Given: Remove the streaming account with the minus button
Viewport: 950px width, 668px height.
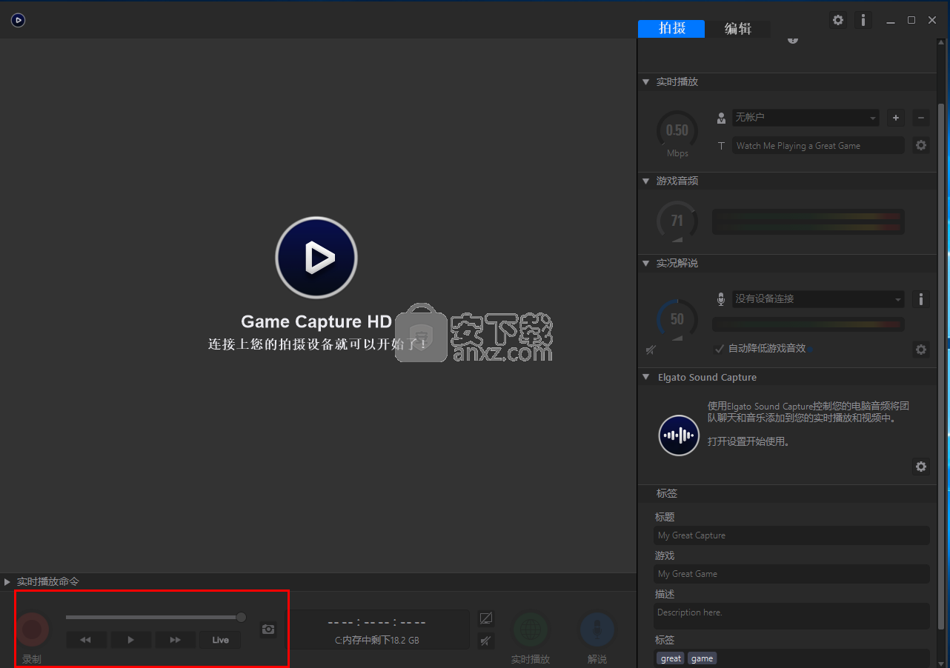Looking at the screenshot, I should click(x=920, y=117).
